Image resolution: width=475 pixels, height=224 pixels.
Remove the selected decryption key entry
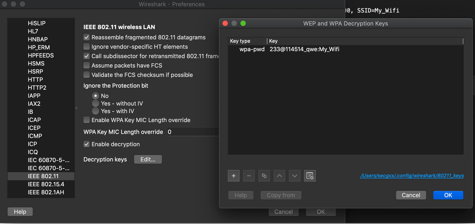tap(249, 176)
